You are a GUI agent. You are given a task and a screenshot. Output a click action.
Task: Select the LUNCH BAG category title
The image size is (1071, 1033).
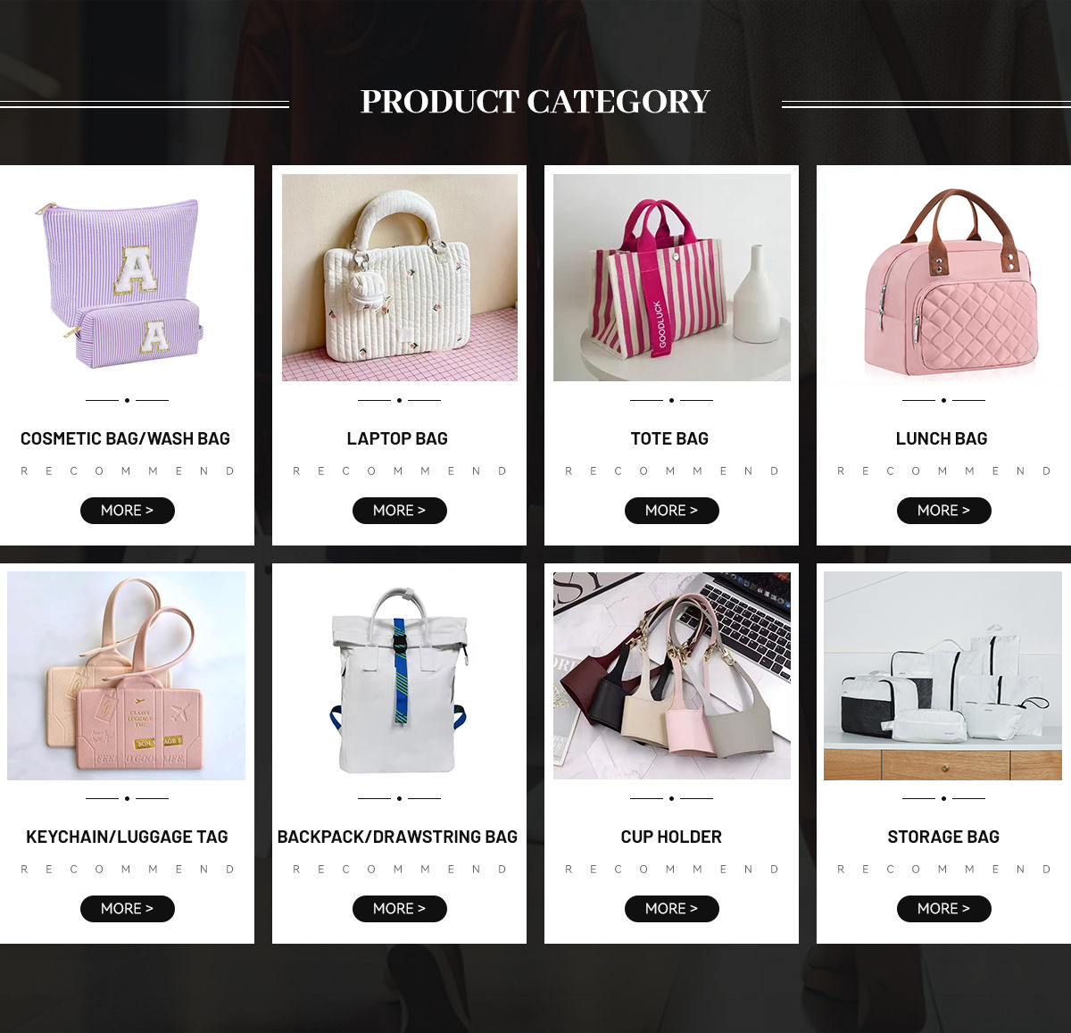point(942,438)
